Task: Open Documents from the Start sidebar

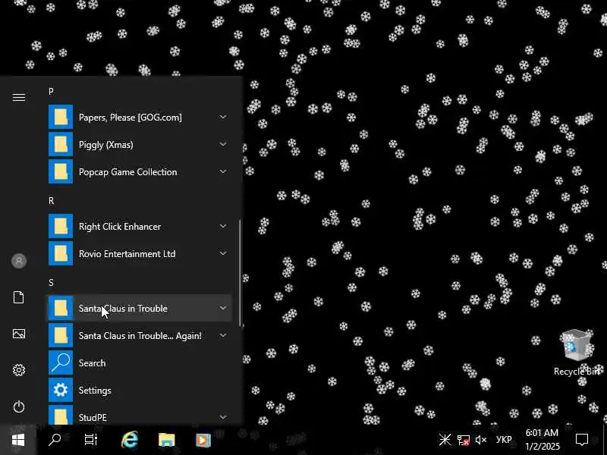Action: click(x=18, y=297)
